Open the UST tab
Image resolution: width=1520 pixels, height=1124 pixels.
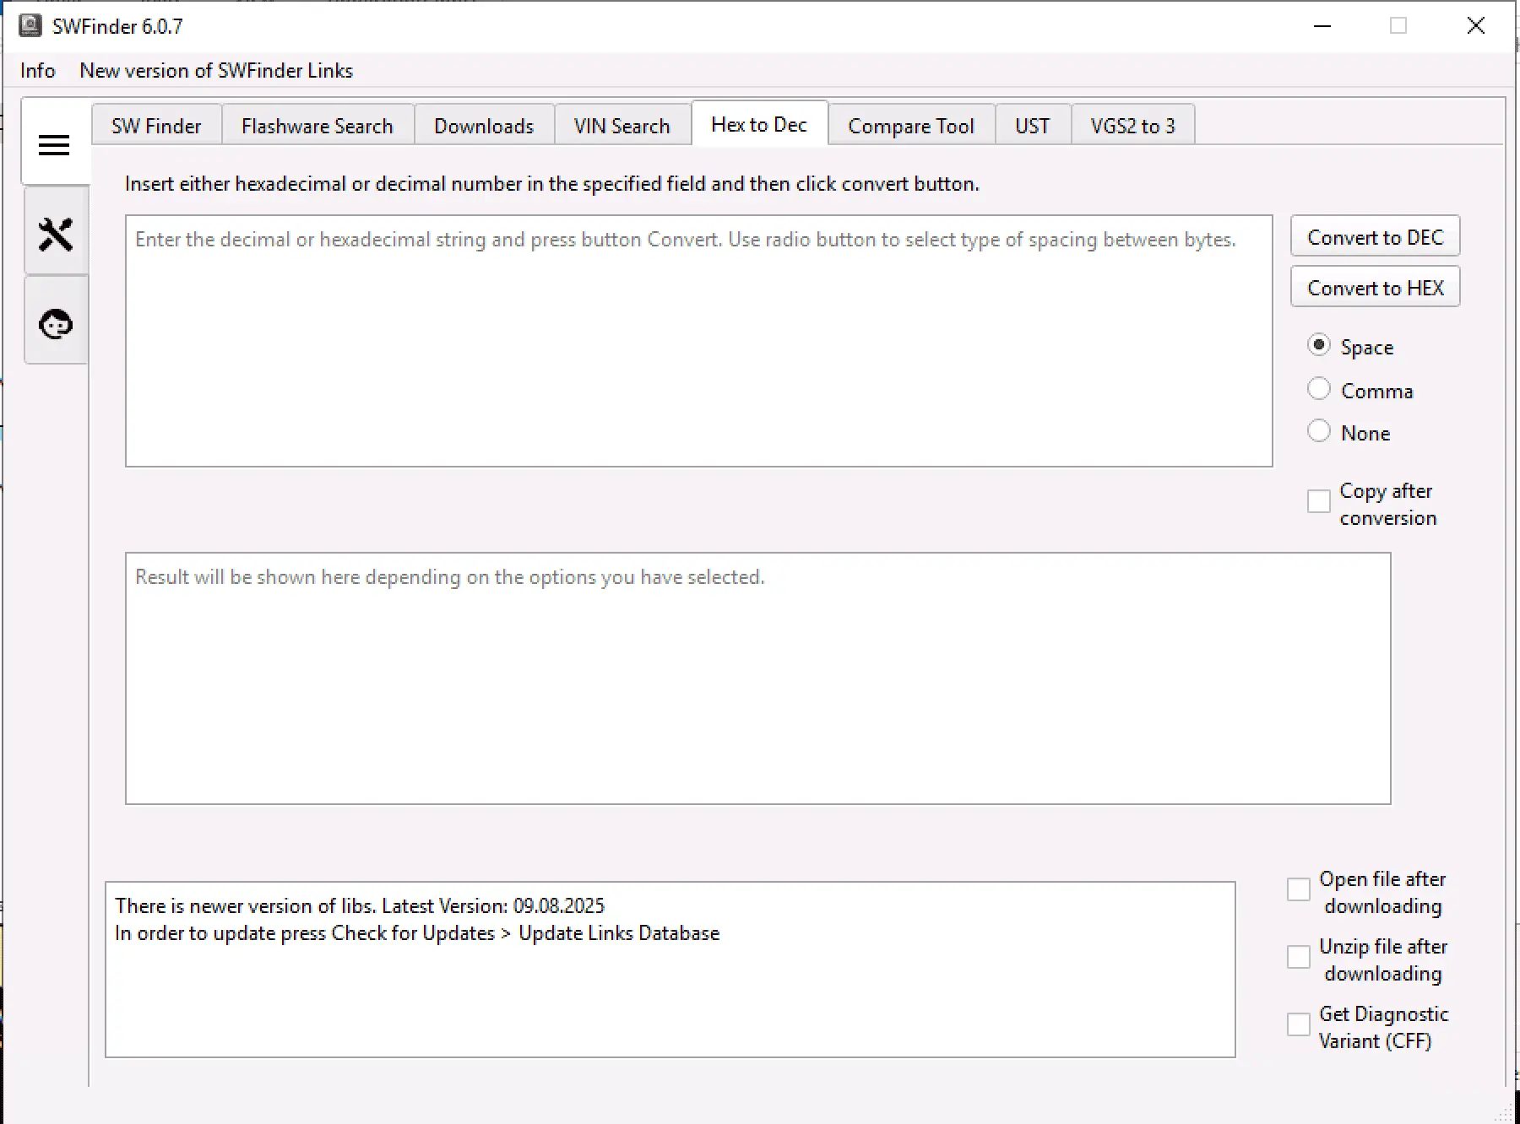[x=1033, y=126]
